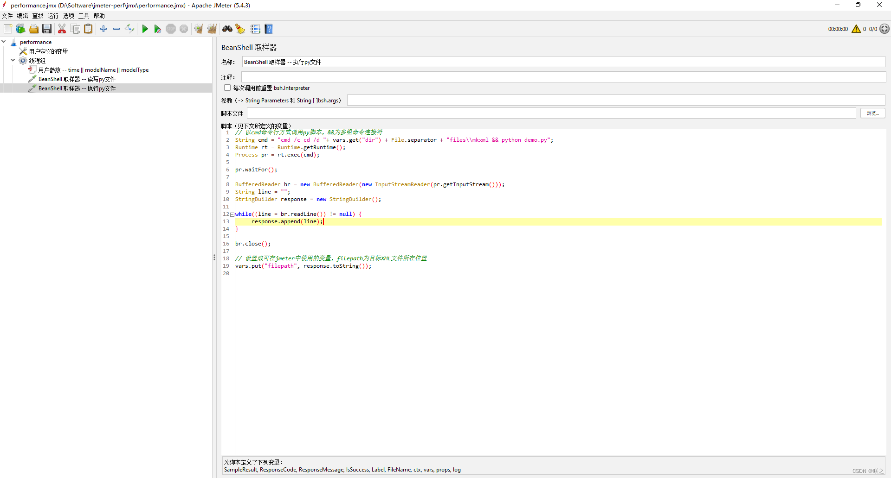Select the performance test plan
The image size is (891, 478).
pyautogui.click(x=36, y=42)
